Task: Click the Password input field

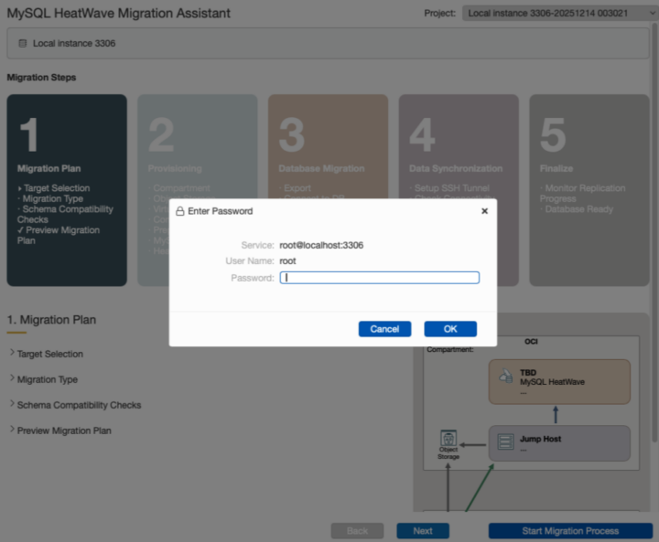Action: (379, 278)
